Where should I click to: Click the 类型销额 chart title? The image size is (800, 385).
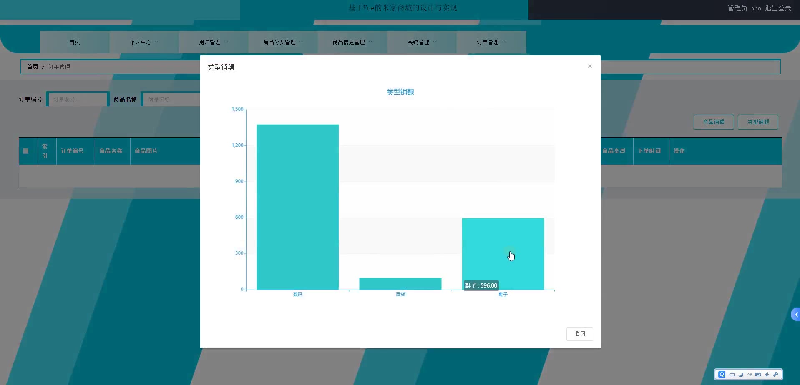[400, 92]
